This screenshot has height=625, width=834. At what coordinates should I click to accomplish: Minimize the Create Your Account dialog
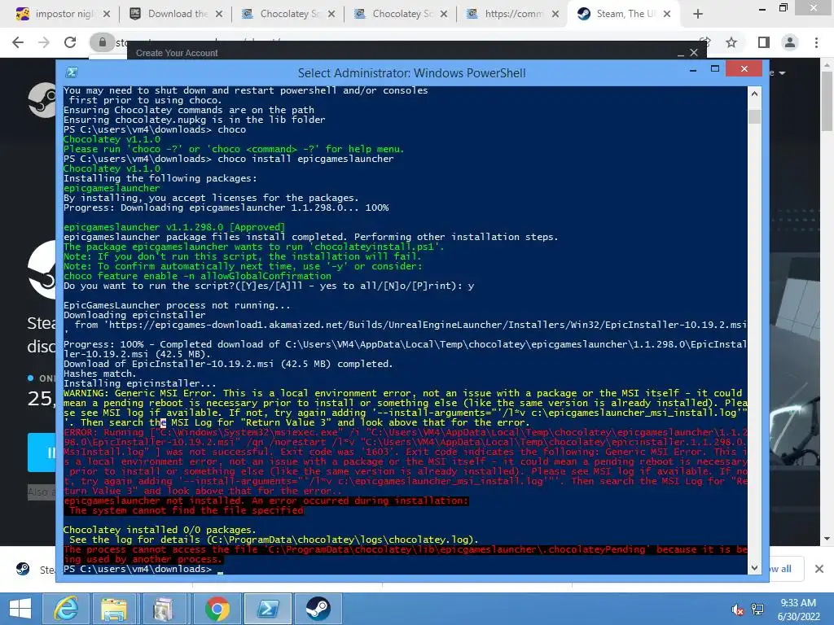tap(680, 53)
